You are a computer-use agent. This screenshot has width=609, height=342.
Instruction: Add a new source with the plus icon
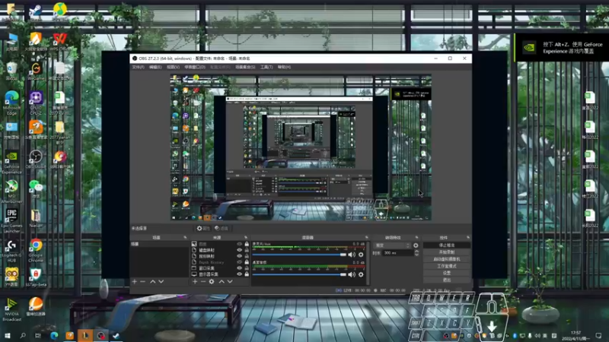[x=195, y=281]
